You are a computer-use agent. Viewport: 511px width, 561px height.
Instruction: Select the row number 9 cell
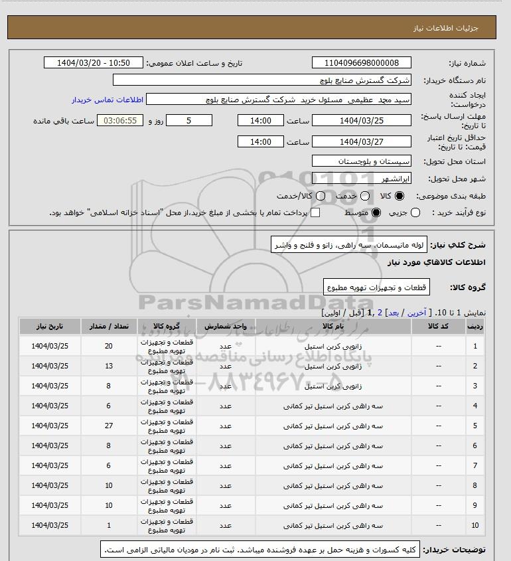click(x=475, y=505)
